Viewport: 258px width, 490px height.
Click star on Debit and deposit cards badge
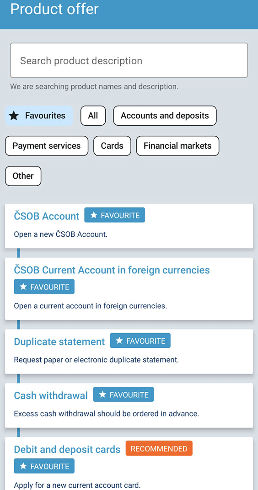click(23, 466)
